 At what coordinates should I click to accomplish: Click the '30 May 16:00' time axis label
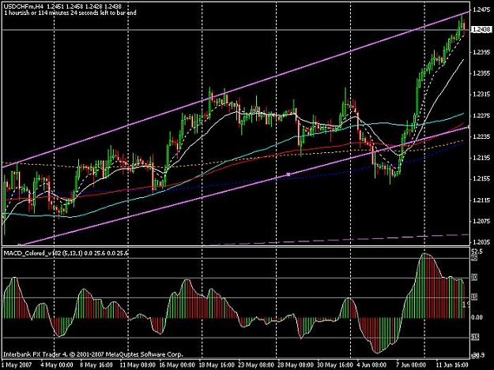335,365
